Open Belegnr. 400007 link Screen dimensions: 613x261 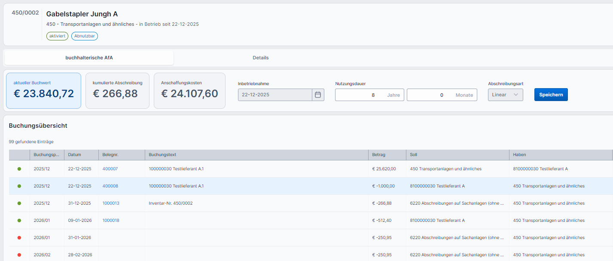(110, 169)
